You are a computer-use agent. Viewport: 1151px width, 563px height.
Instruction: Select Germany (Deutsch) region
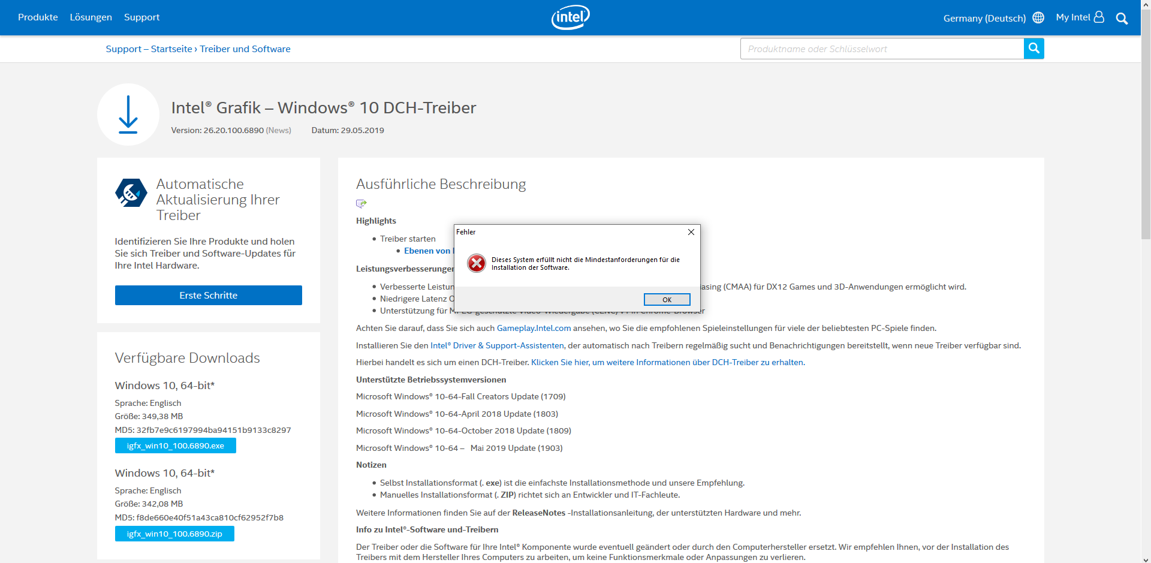click(984, 19)
